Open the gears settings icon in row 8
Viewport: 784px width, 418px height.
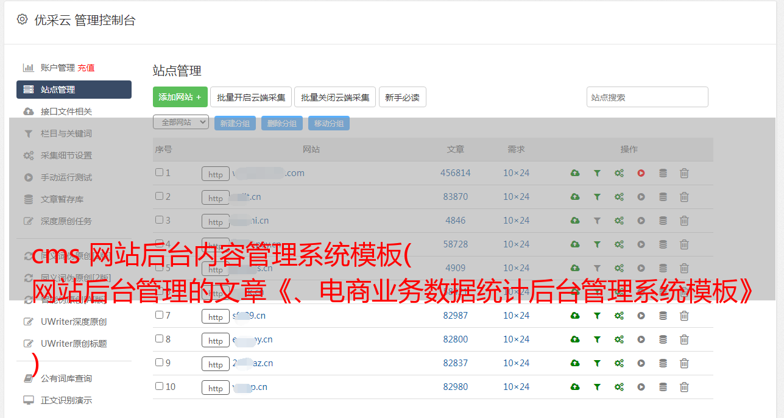[619, 339]
